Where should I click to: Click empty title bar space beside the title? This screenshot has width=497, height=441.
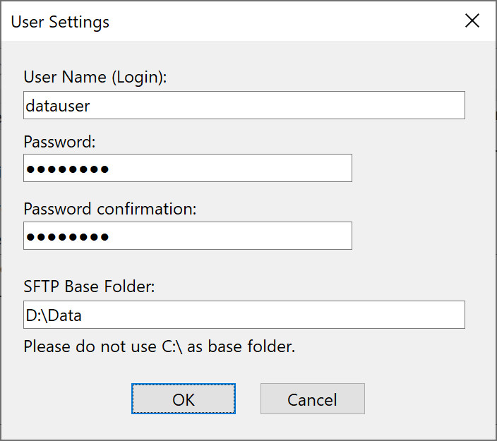282,21
